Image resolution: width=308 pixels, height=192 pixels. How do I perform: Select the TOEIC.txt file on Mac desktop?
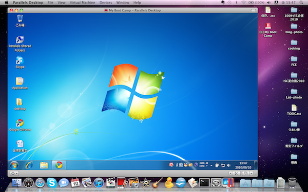(294, 110)
